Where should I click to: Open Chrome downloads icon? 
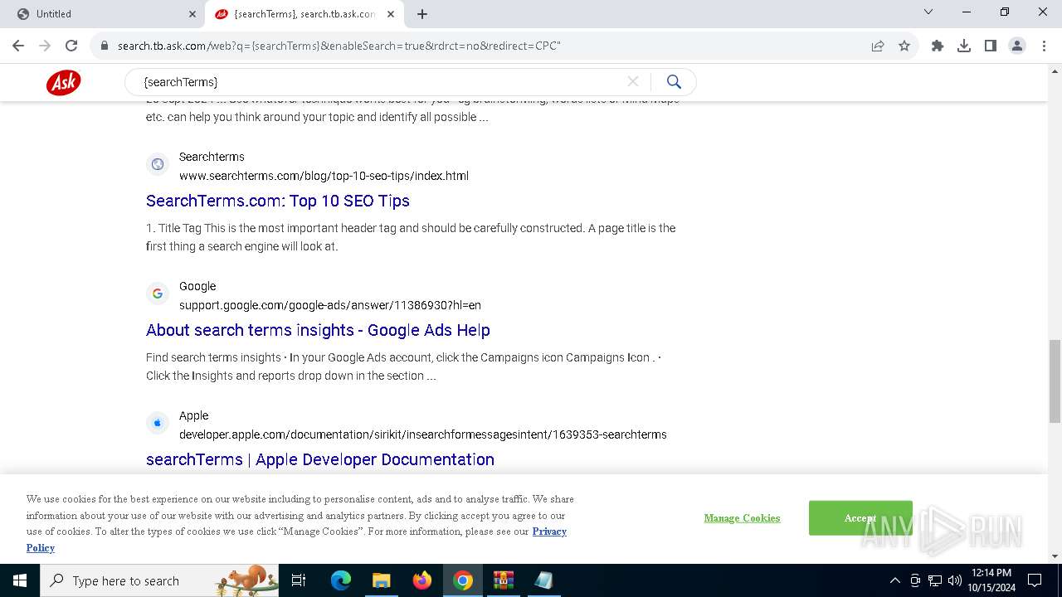click(x=964, y=46)
